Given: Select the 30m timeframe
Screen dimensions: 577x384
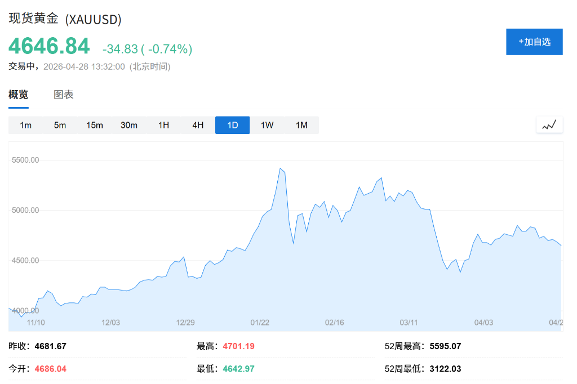Looking at the screenshot, I should coord(129,125).
